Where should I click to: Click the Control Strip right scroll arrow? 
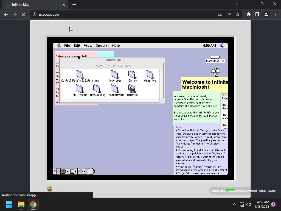(88, 171)
